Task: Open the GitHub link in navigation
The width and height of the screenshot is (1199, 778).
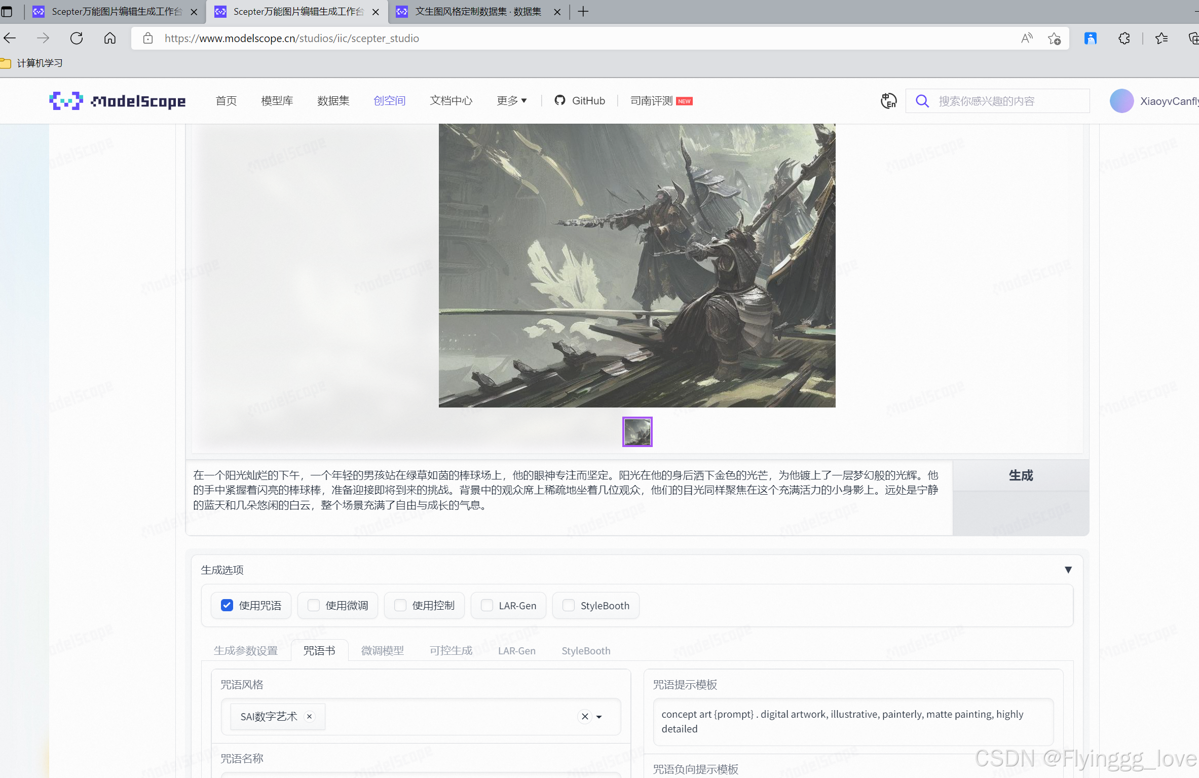Action: coord(580,101)
